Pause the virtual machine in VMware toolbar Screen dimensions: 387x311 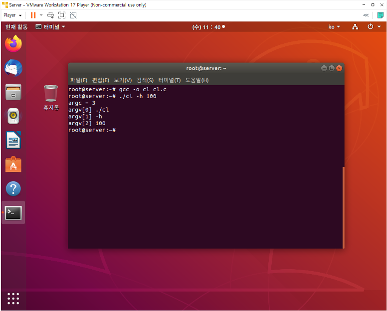pyautogui.click(x=33, y=15)
